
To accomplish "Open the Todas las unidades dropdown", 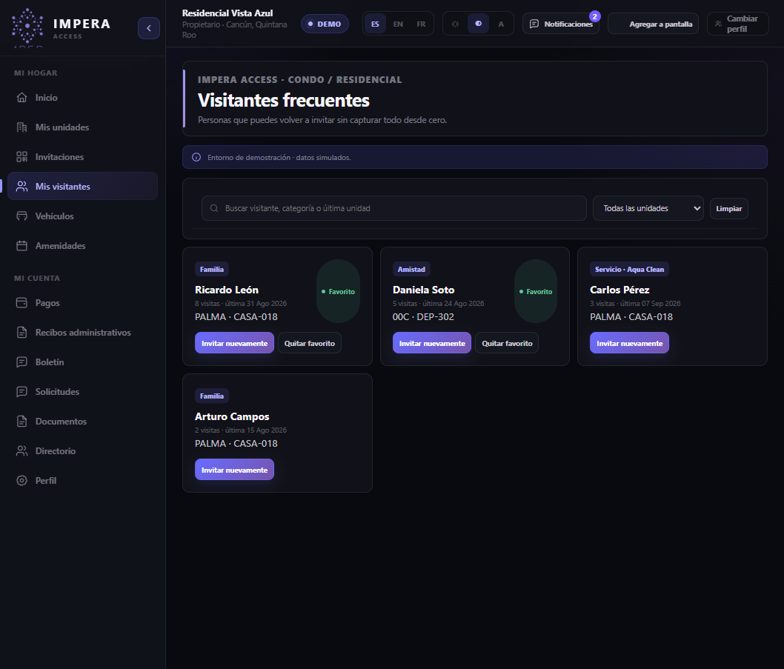I will [x=648, y=208].
